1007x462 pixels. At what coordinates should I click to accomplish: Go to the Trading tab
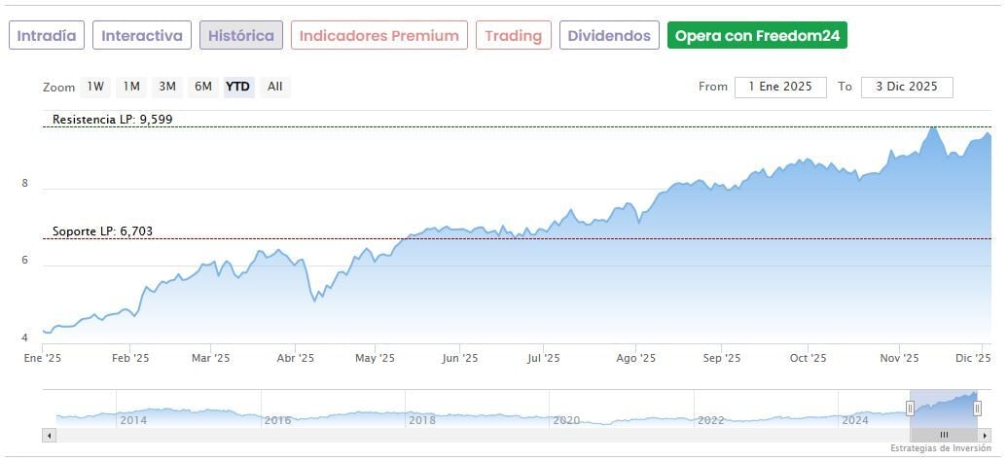click(x=514, y=36)
